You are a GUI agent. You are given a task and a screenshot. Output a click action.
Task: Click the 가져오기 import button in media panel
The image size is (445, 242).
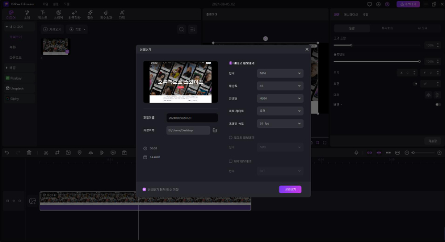(x=52, y=29)
